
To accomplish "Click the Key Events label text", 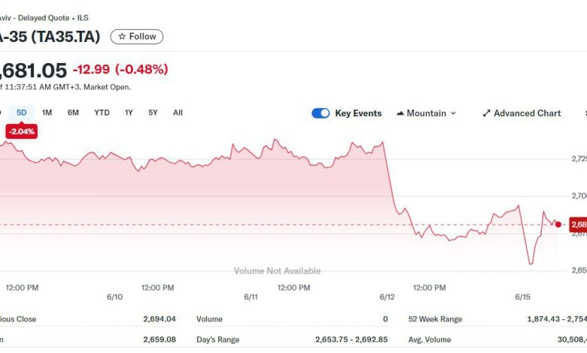I will click(x=358, y=113).
